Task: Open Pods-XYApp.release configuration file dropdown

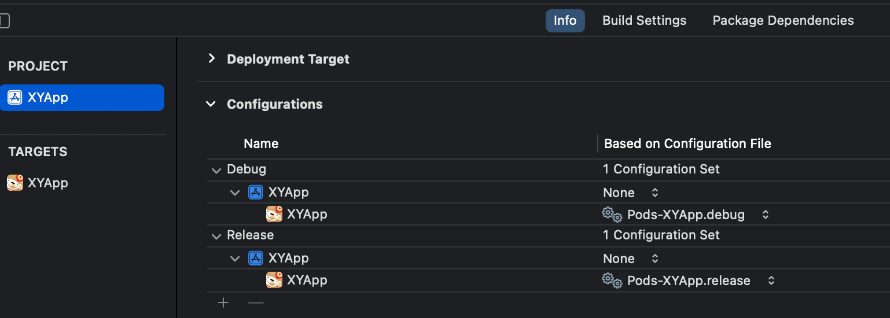Action: pyautogui.click(x=771, y=280)
